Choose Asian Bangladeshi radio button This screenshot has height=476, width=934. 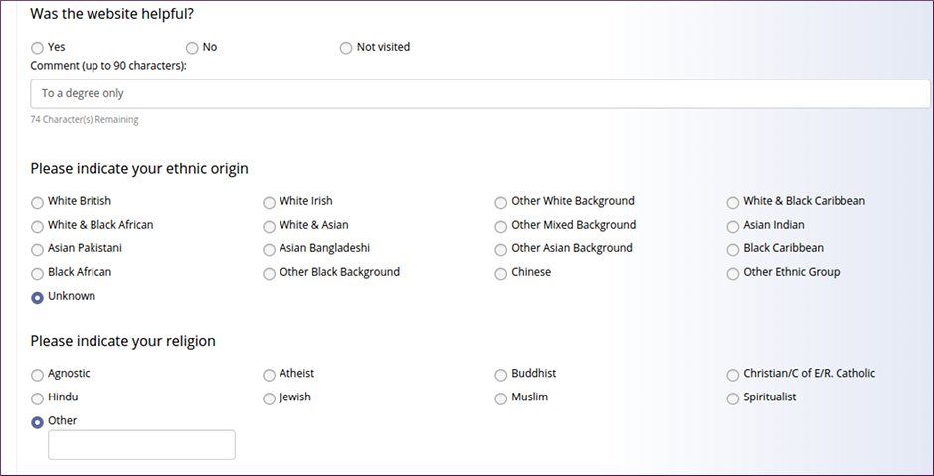coord(270,249)
